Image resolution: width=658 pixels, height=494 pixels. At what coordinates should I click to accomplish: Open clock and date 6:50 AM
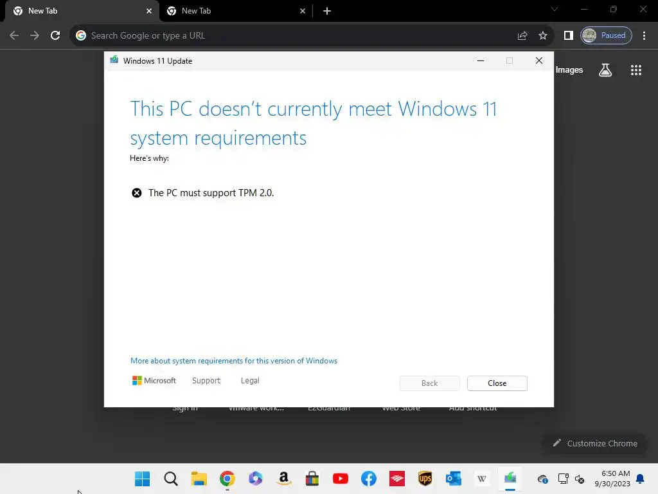(612, 479)
